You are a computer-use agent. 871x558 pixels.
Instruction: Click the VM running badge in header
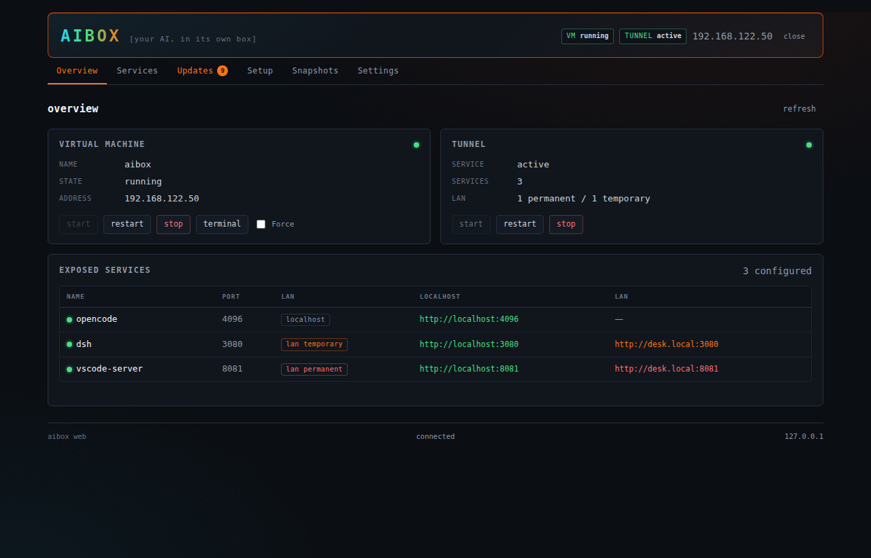(x=587, y=36)
